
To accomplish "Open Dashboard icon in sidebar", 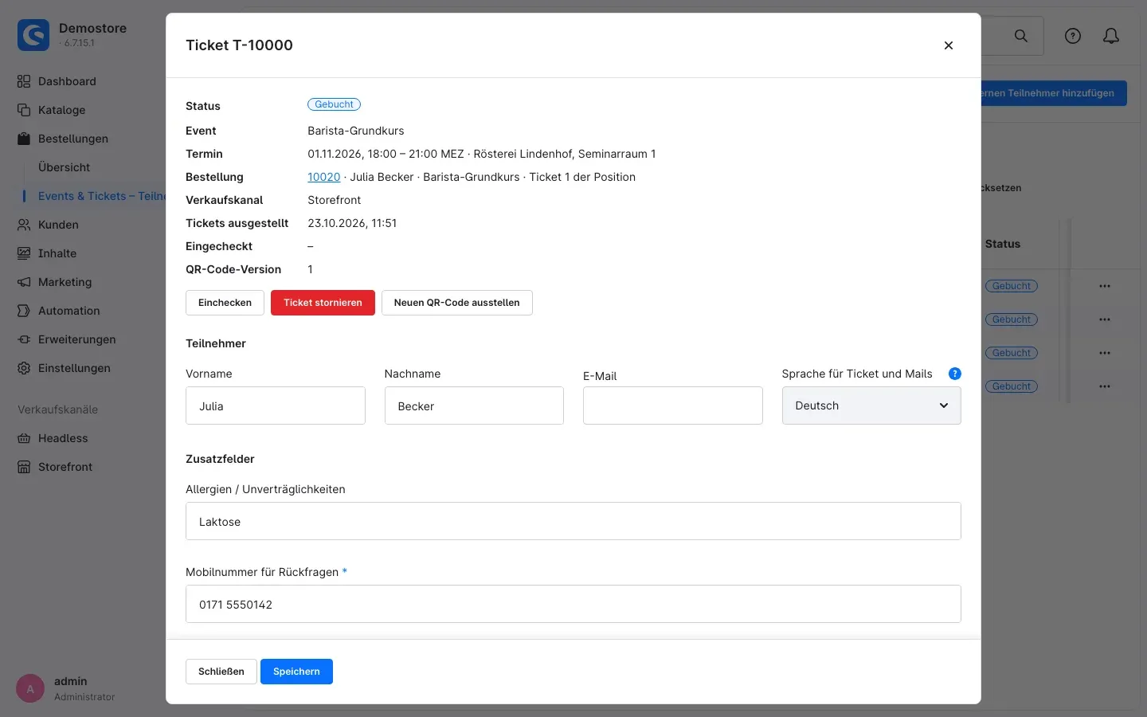I will [x=24, y=81].
